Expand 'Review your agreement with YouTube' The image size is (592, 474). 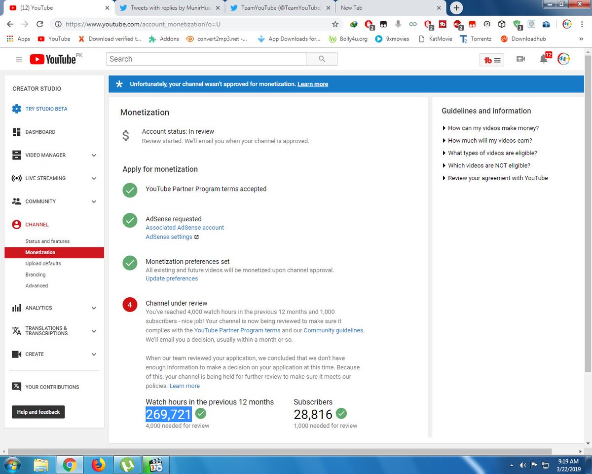[495, 178]
